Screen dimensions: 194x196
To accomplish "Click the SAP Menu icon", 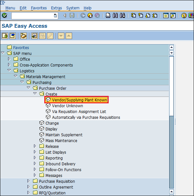I will (13, 36).
